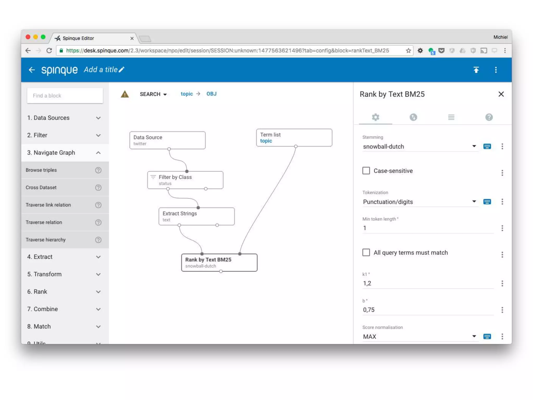
Task: Expand the 6. Rank section
Action: (65, 292)
